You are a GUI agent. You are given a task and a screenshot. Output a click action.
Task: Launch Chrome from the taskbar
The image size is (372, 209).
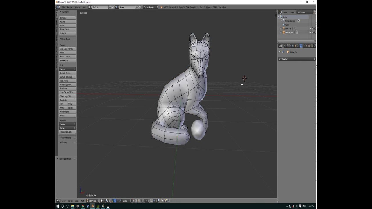[x=83, y=206]
